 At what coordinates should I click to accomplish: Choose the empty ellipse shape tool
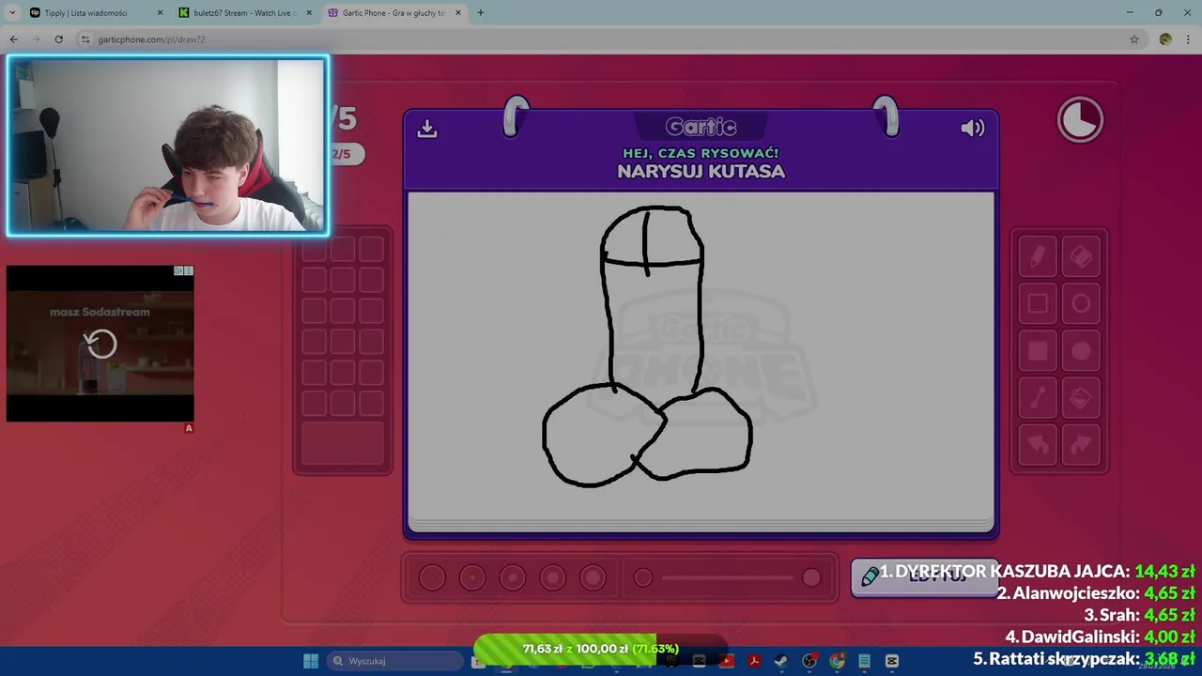[x=1081, y=303]
